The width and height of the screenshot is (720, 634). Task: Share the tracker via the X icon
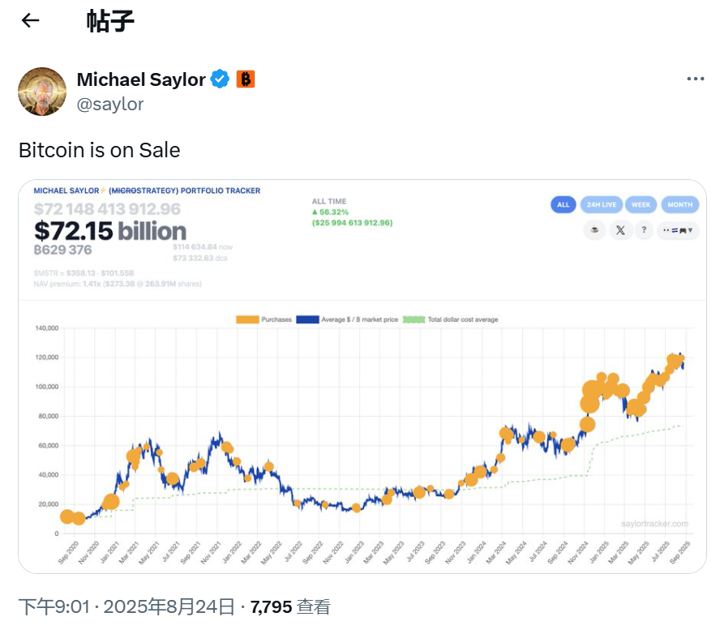coord(620,230)
